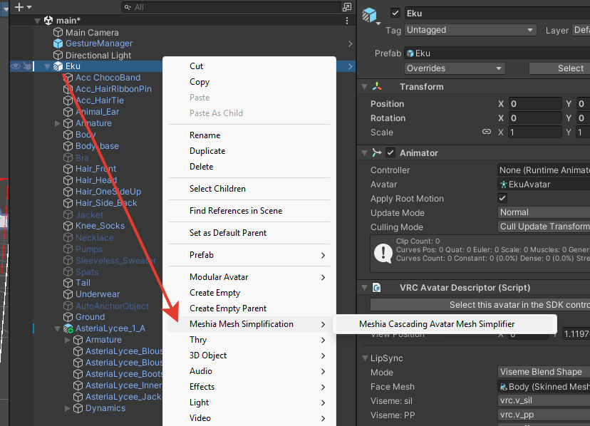The height and width of the screenshot is (426, 590).
Task: Toggle the Apply Root Motion checkbox
Action: tap(502, 199)
